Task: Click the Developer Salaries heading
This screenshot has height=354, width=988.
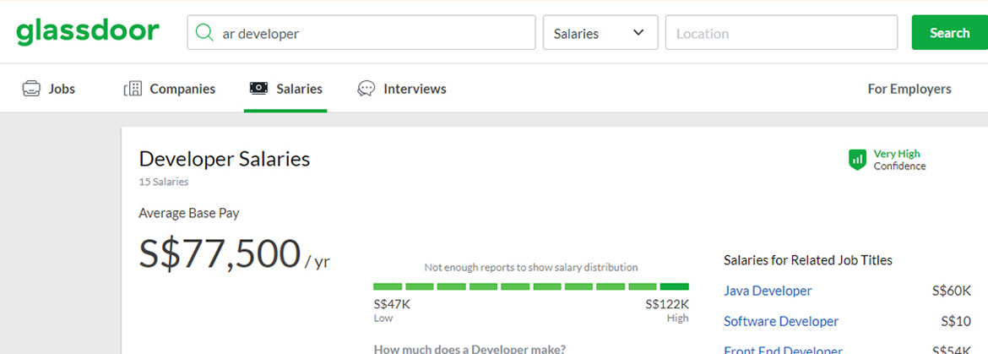Action: pyautogui.click(x=224, y=159)
